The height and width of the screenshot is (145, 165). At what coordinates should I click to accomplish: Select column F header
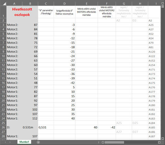coord(107,4)
